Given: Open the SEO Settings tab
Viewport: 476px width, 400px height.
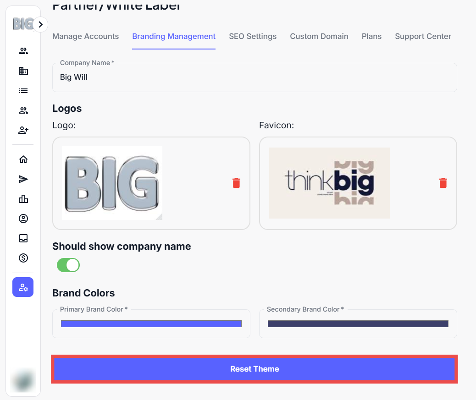Looking at the screenshot, I should (x=253, y=36).
